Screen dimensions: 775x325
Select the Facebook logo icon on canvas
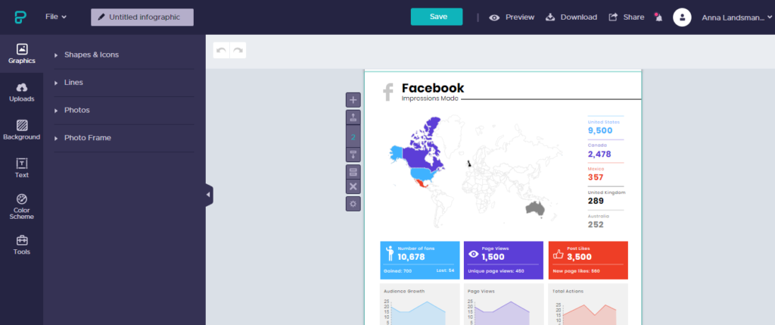388,92
